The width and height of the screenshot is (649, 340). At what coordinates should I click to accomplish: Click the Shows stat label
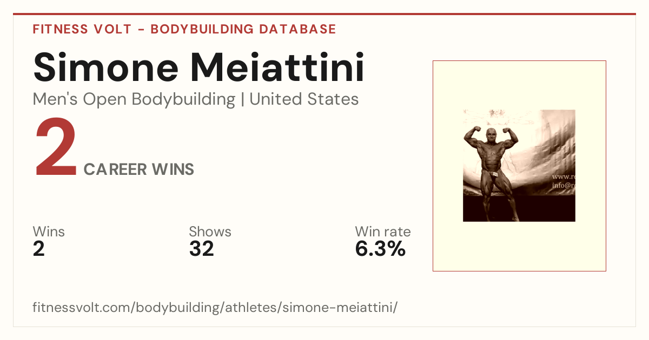(210, 232)
